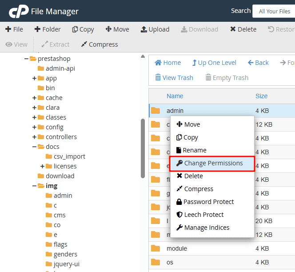Image resolution: width=295 pixels, height=272 pixels.
Task: Select admin subfolder under img in tree
Action: tap(63, 196)
